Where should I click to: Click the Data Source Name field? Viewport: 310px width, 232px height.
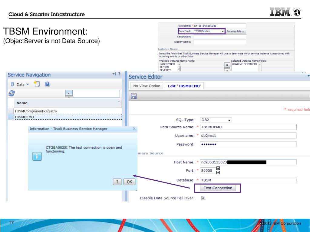(x=248, y=127)
